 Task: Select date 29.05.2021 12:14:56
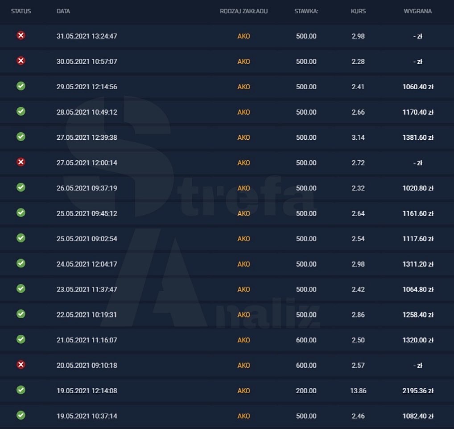click(x=87, y=87)
